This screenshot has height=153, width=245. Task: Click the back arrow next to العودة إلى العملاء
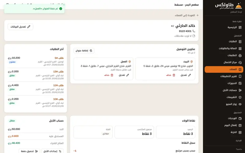[x=197, y=15]
